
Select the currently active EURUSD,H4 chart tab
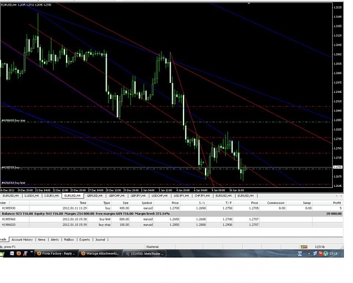(72, 196)
